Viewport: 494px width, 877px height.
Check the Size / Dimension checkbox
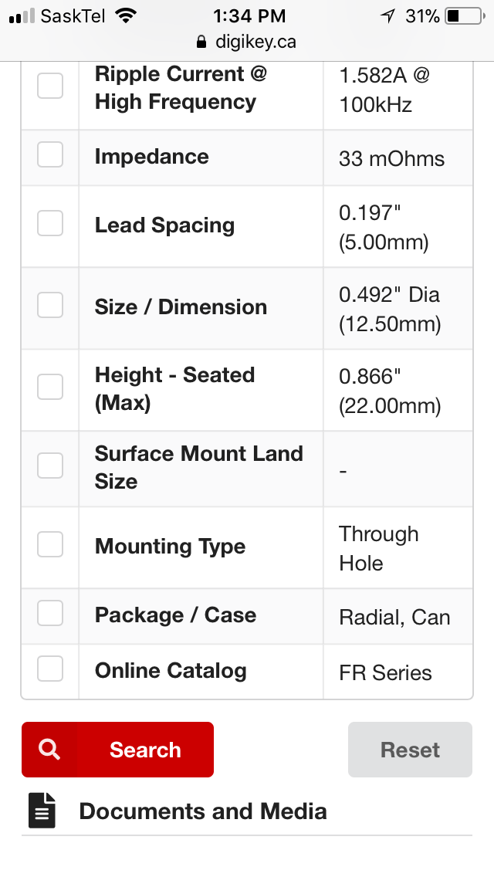pyautogui.click(x=50, y=305)
